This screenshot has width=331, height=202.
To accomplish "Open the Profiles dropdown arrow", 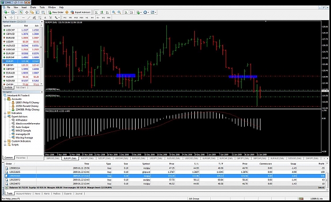I will click(x=16, y=13).
